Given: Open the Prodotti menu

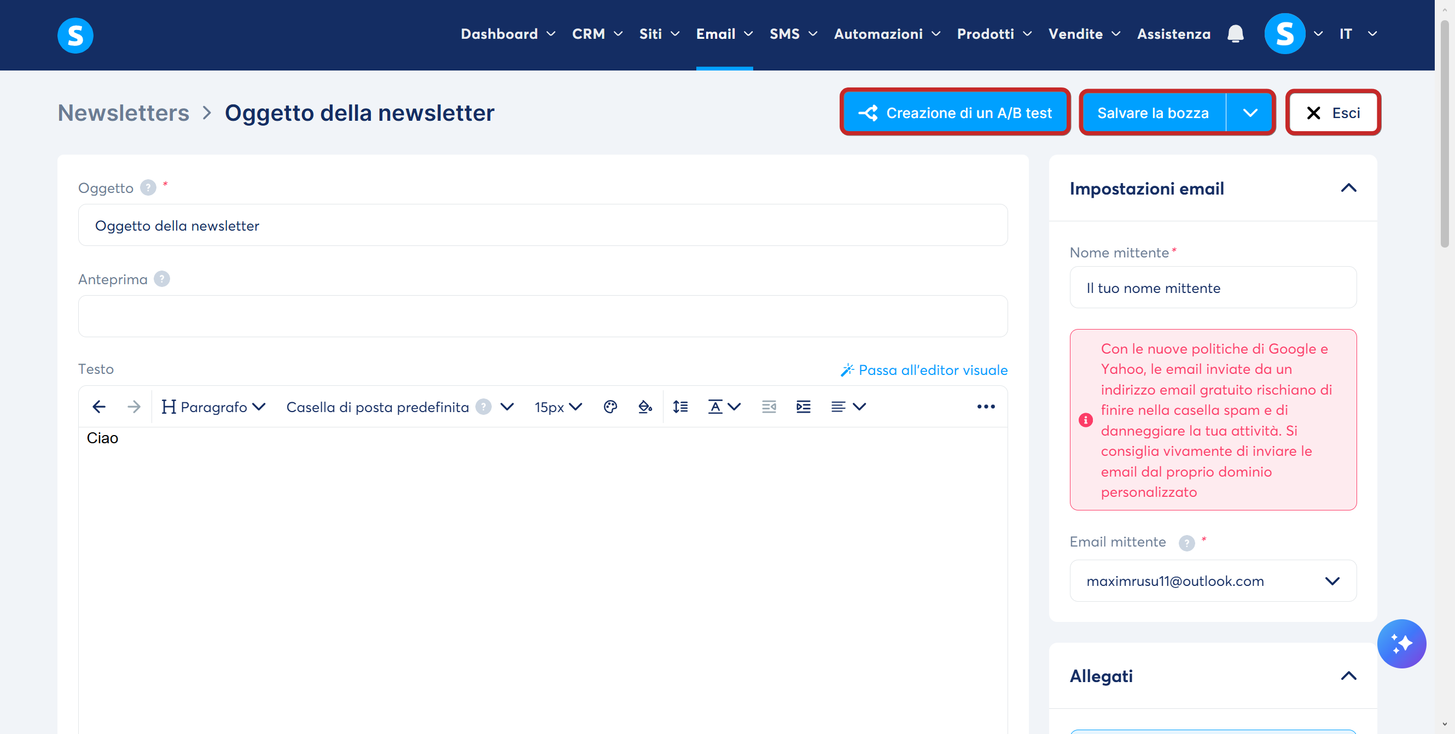Looking at the screenshot, I should point(994,34).
